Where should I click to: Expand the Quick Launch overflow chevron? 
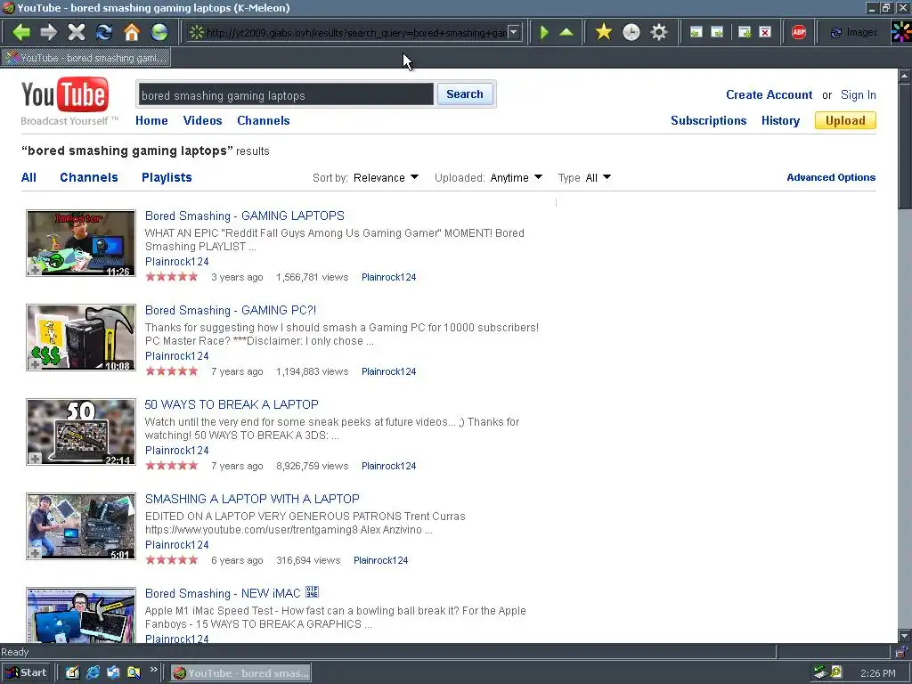(153, 670)
